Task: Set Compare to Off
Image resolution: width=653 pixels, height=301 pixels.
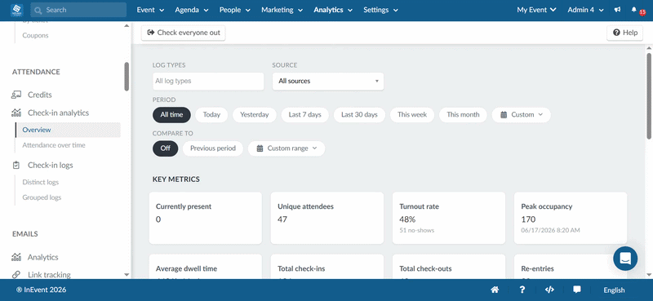Action: point(166,148)
